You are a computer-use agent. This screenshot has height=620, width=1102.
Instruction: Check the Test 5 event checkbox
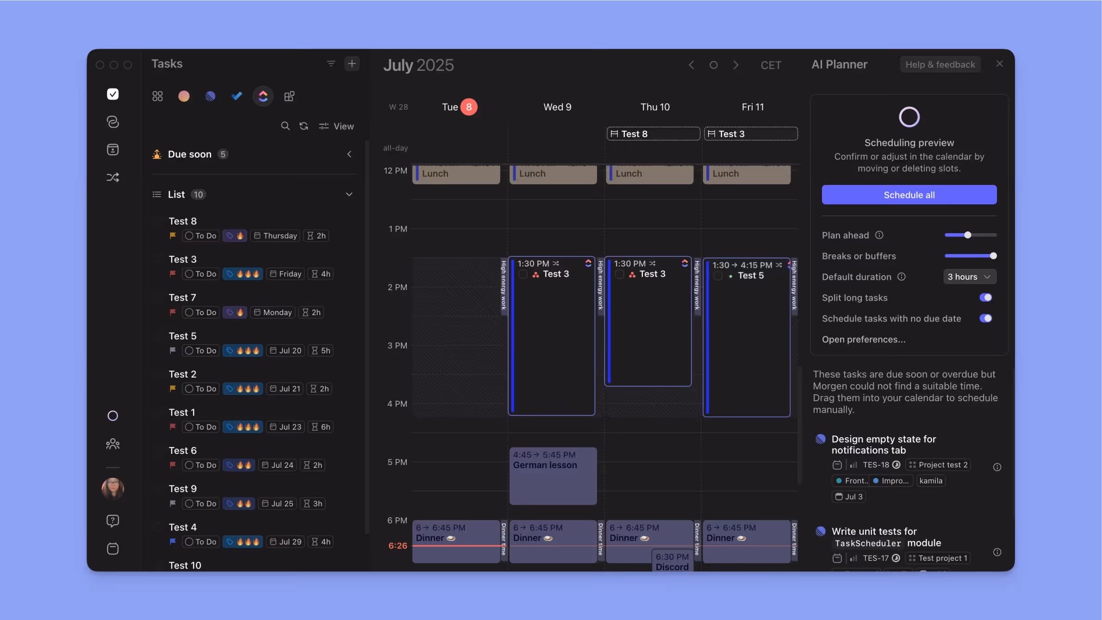[718, 276]
